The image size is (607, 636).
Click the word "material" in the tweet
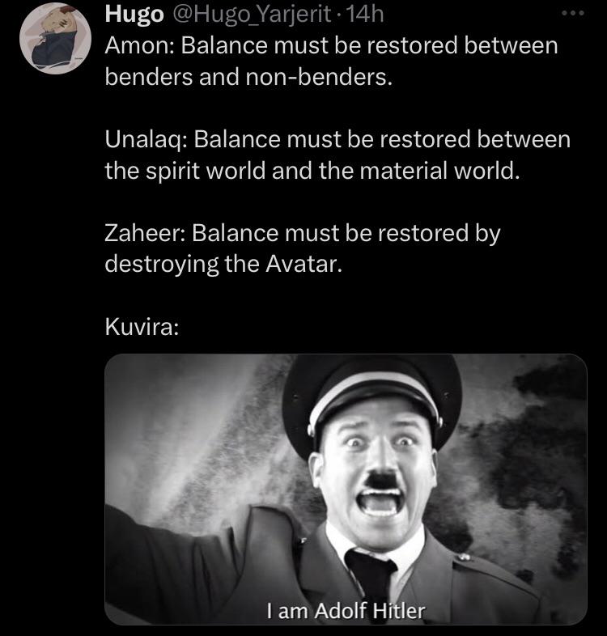(x=403, y=171)
